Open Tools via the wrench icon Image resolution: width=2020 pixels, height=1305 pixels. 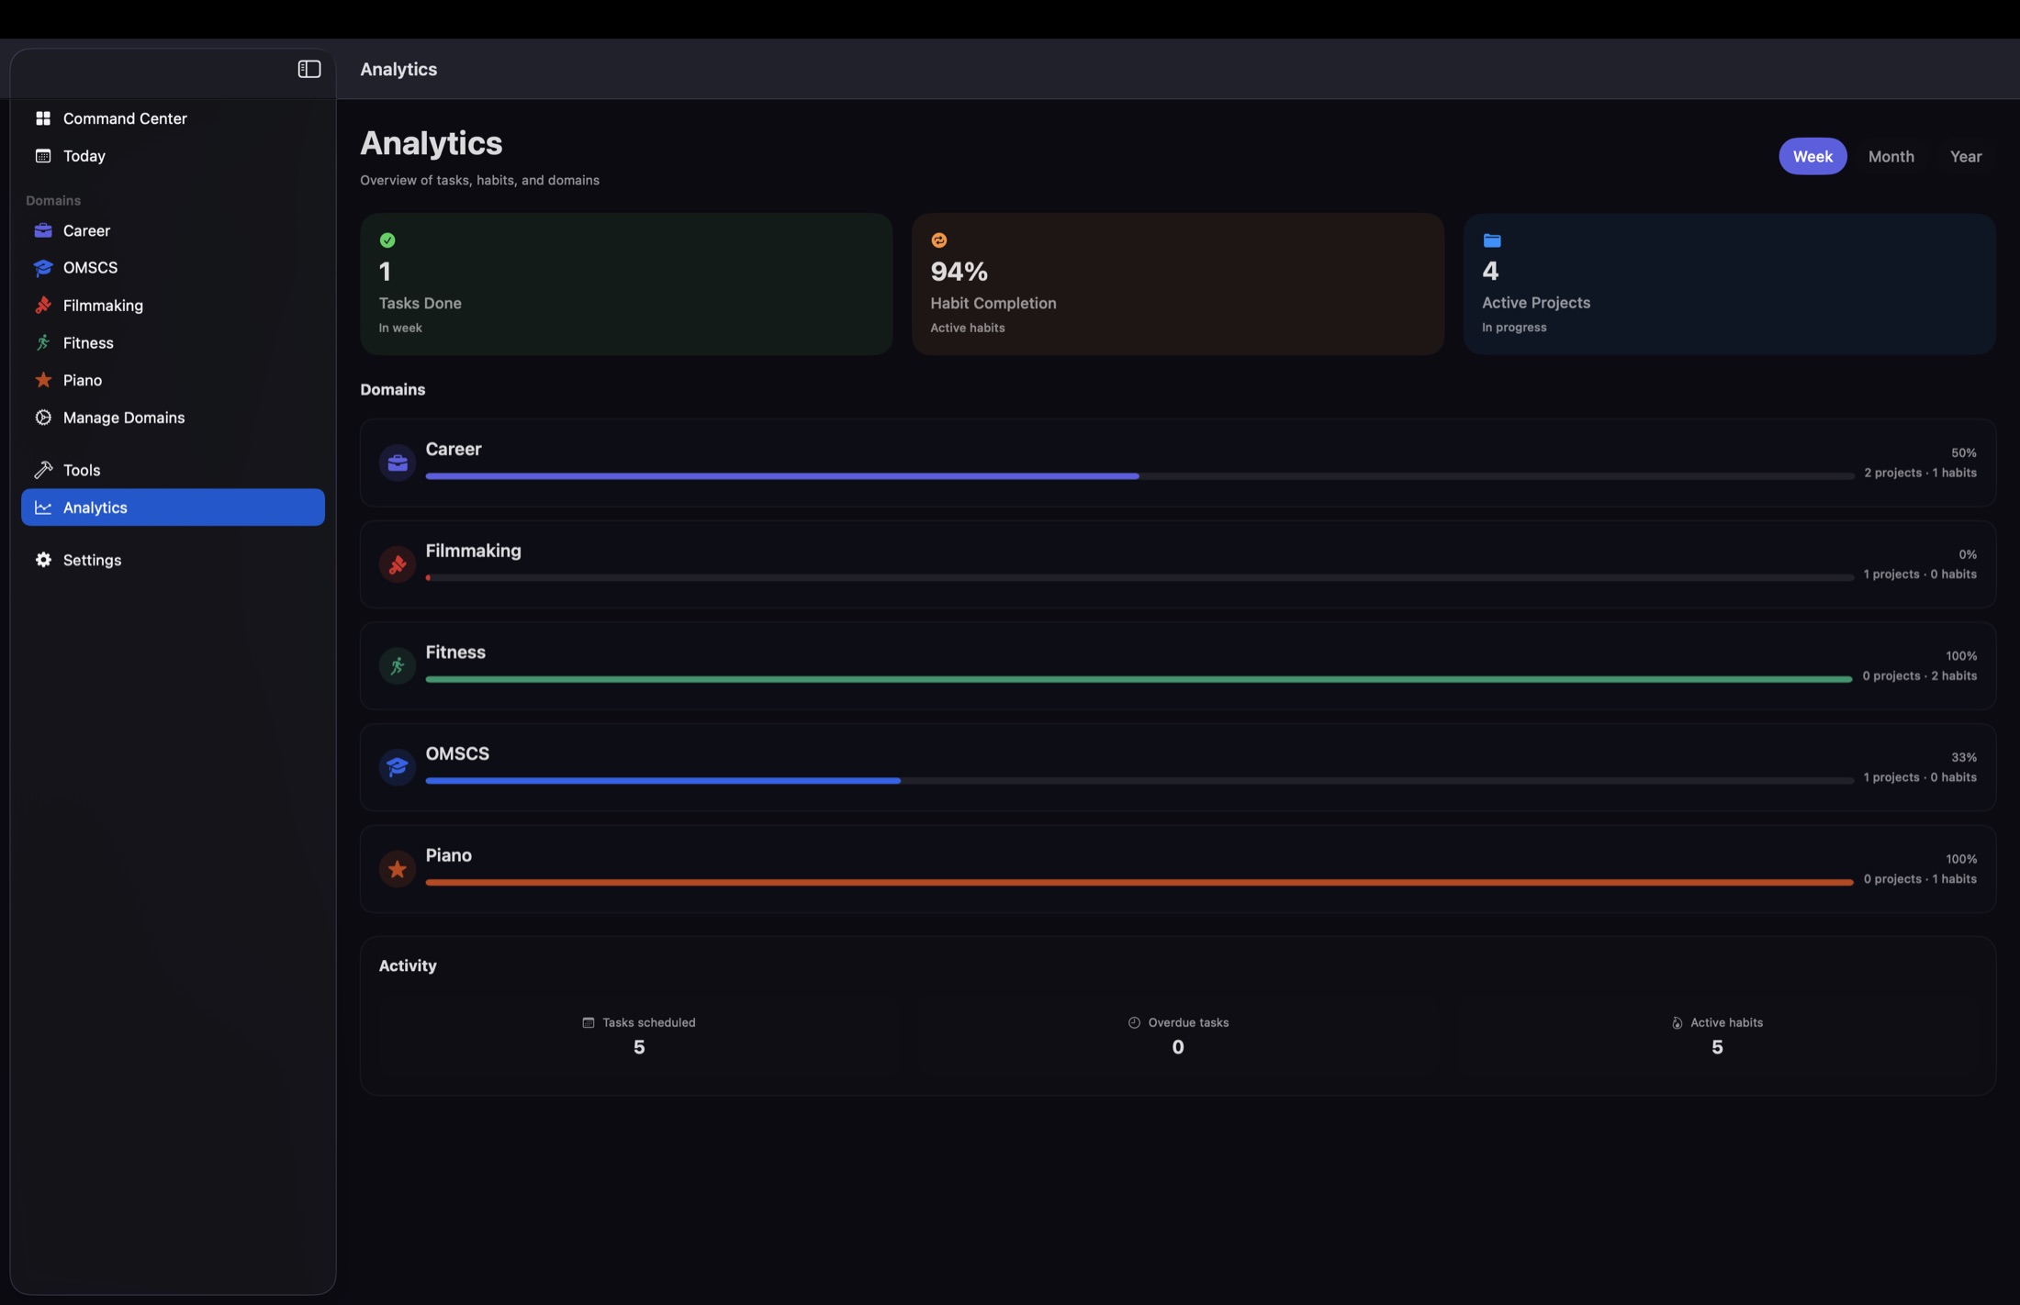coord(44,470)
